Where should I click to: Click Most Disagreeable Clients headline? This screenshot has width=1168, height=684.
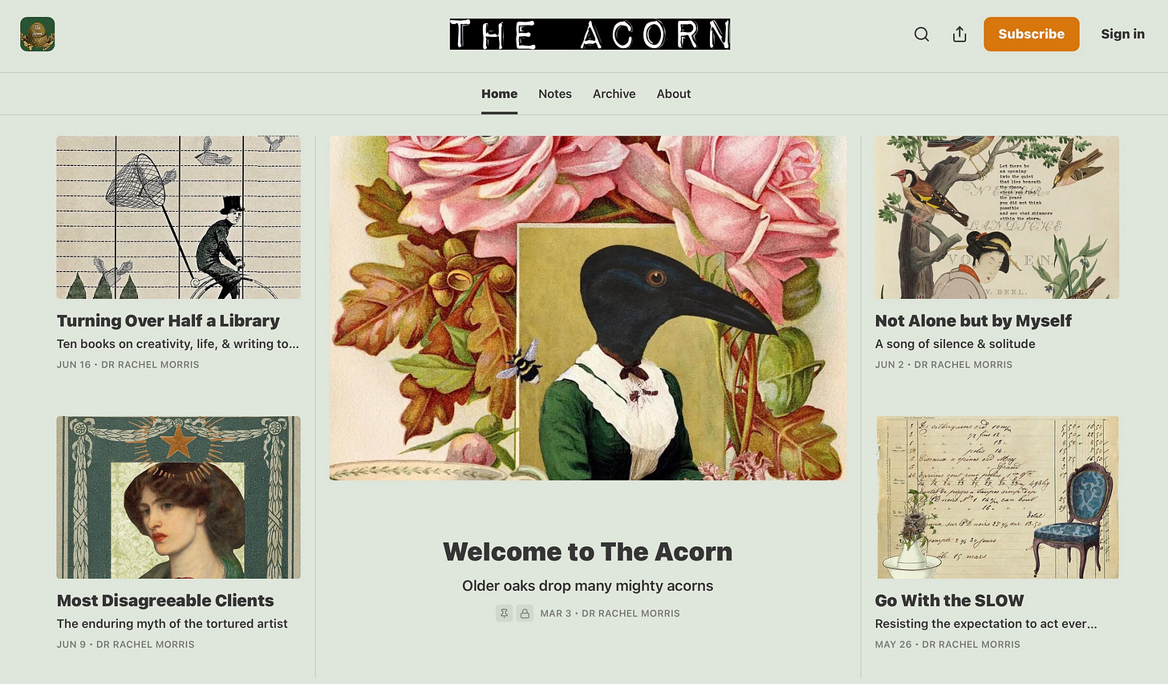165,601
